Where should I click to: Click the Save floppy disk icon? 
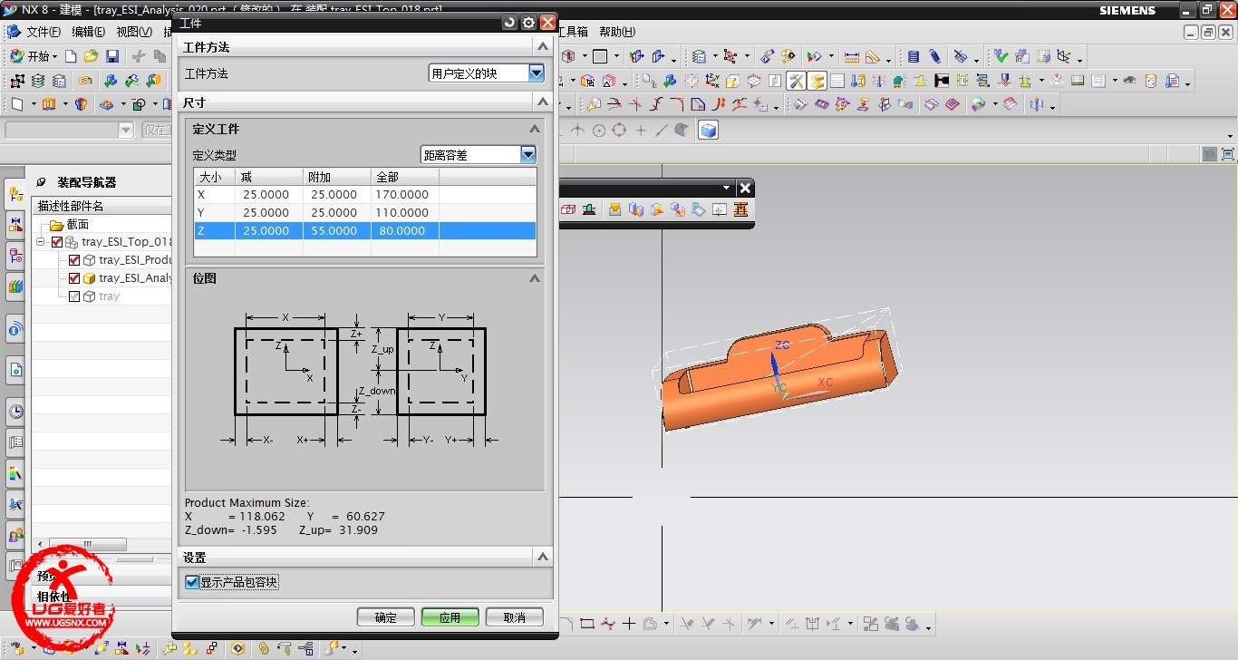(x=112, y=56)
